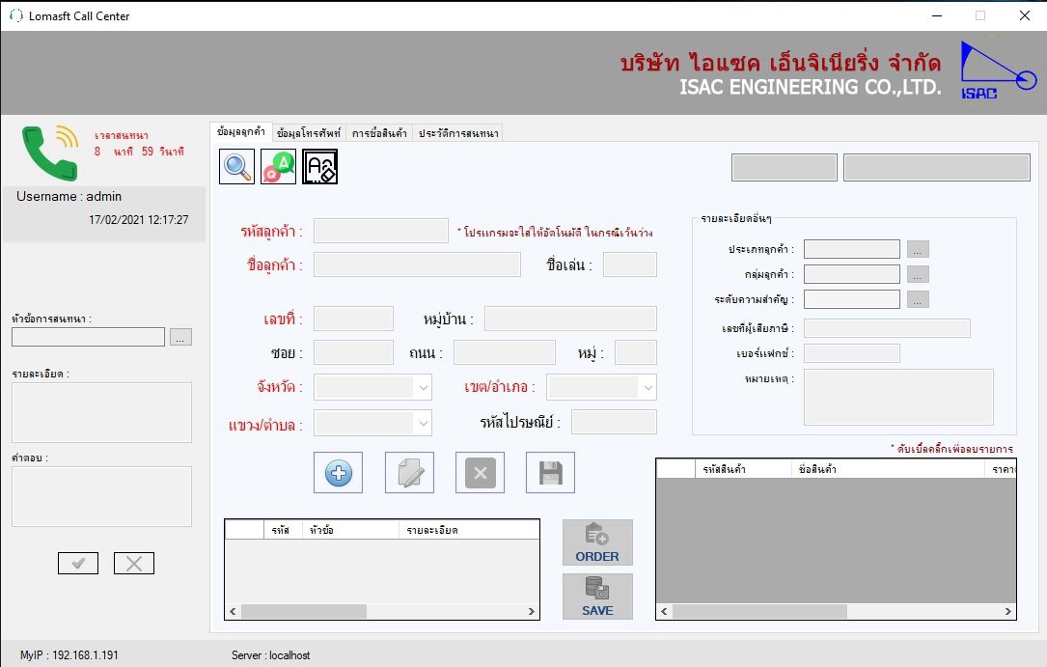Open the เขต/อำเภอ district dropdown
This screenshot has width=1047, height=667.
point(647,387)
